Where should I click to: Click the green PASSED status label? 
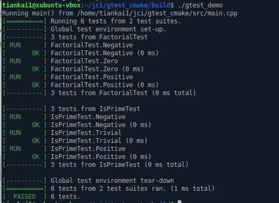[25, 197]
